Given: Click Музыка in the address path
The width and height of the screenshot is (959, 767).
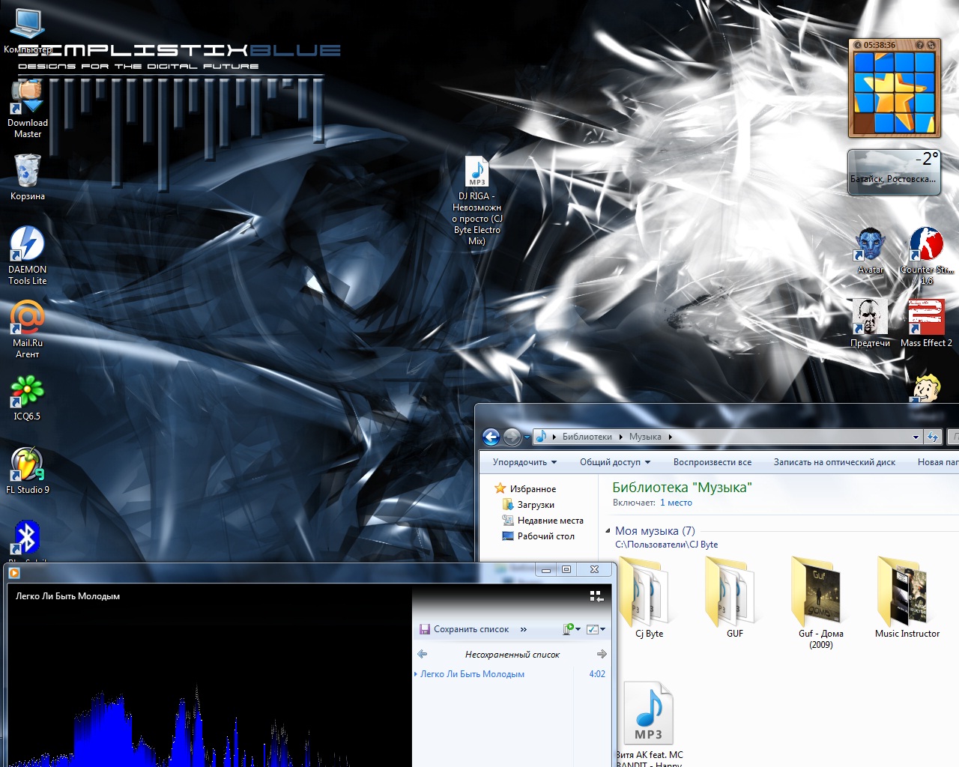Looking at the screenshot, I should 645,437.
